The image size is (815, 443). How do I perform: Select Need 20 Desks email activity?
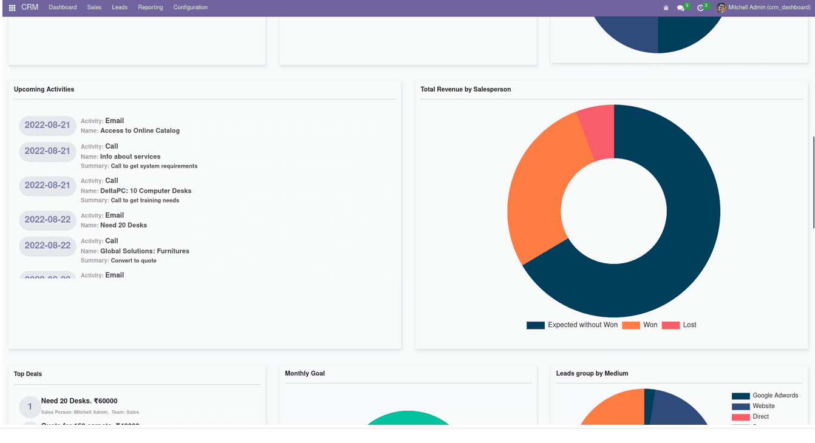click(x=123, y=225)
